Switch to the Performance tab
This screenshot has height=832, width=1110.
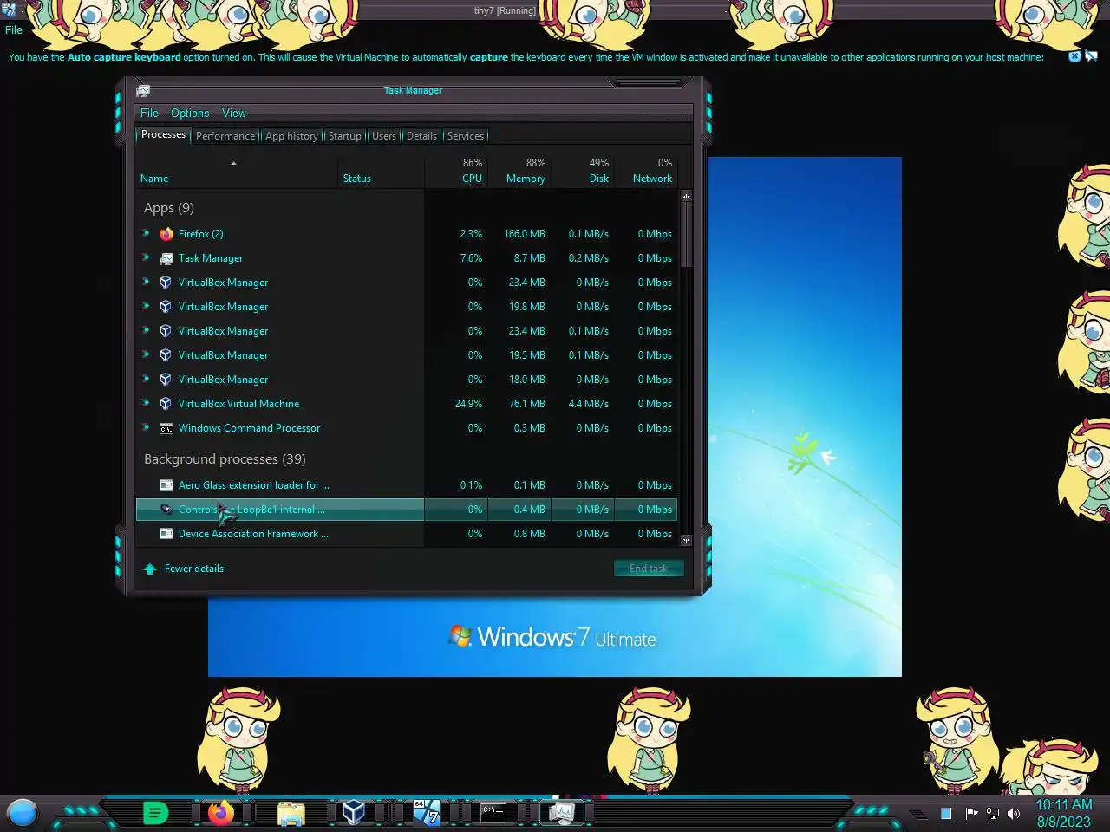click(225, 135)
